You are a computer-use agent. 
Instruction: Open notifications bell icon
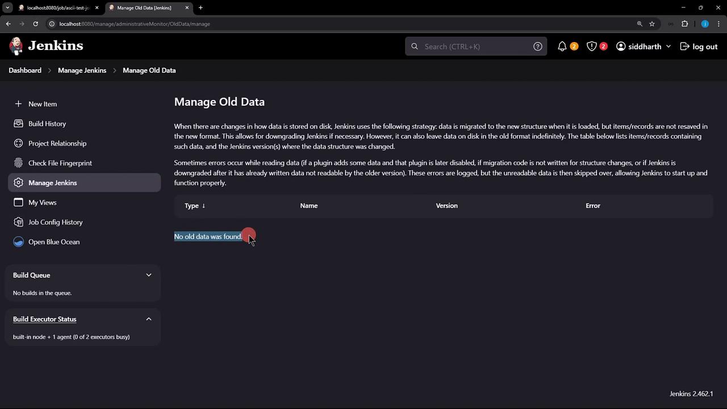click(562, 47)
